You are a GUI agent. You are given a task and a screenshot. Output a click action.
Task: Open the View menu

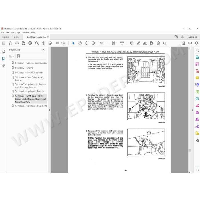tap(13, 33)
